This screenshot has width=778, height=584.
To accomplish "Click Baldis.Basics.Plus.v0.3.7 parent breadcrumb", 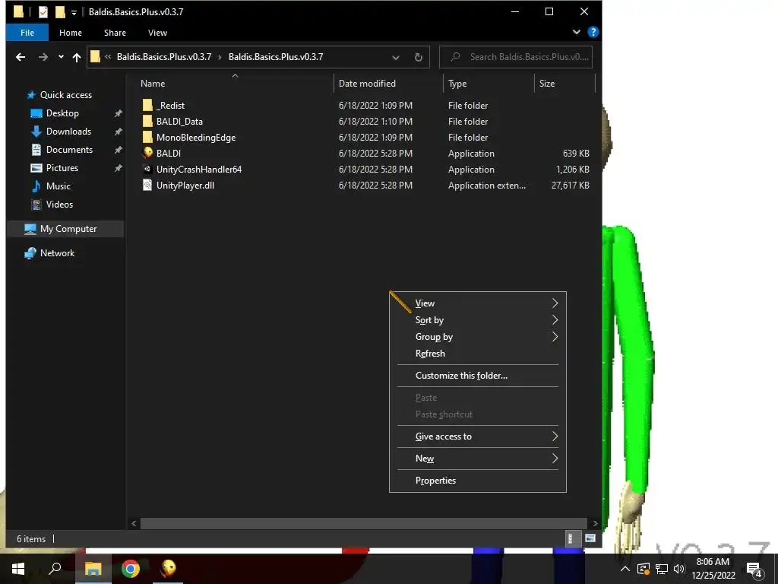I will [x=164, y=56].
